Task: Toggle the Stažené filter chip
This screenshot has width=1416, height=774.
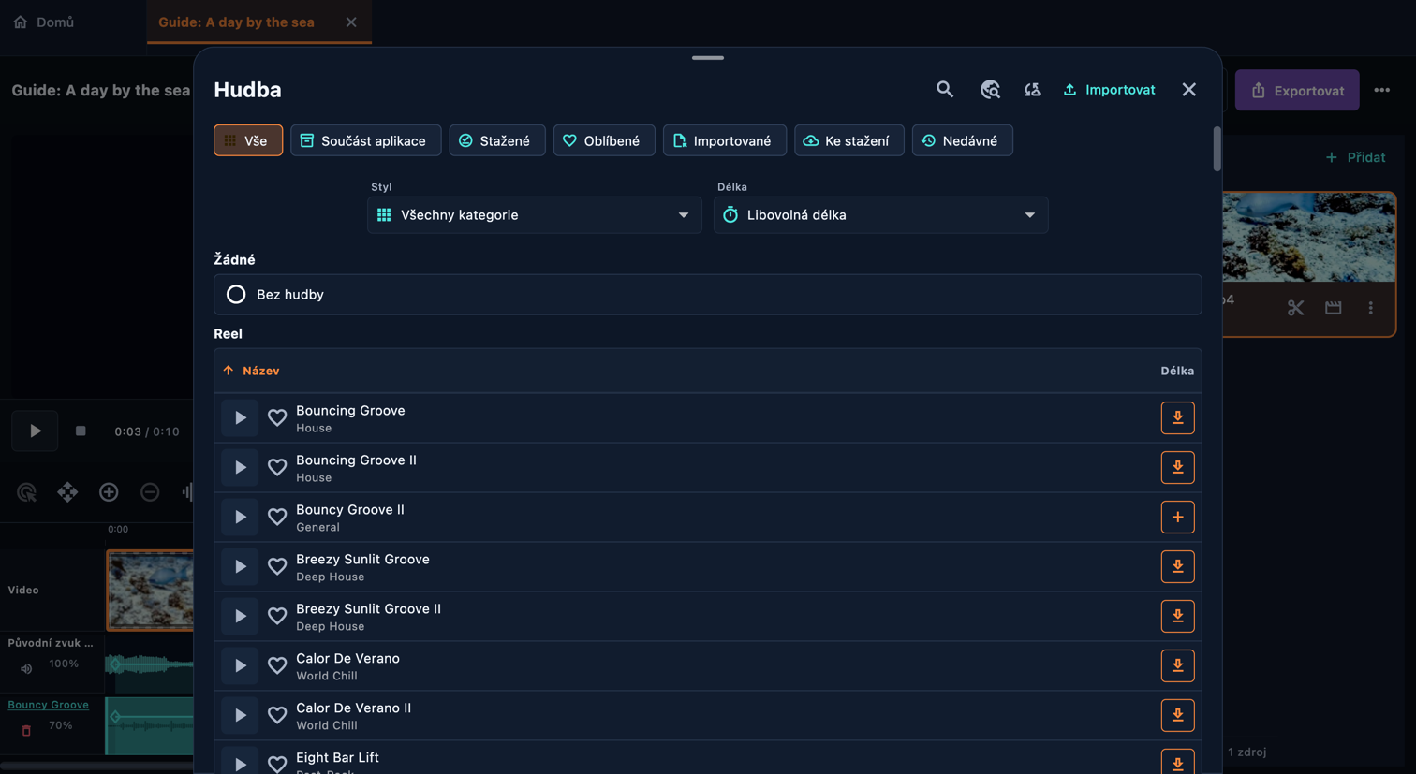Action: [497, 140]
